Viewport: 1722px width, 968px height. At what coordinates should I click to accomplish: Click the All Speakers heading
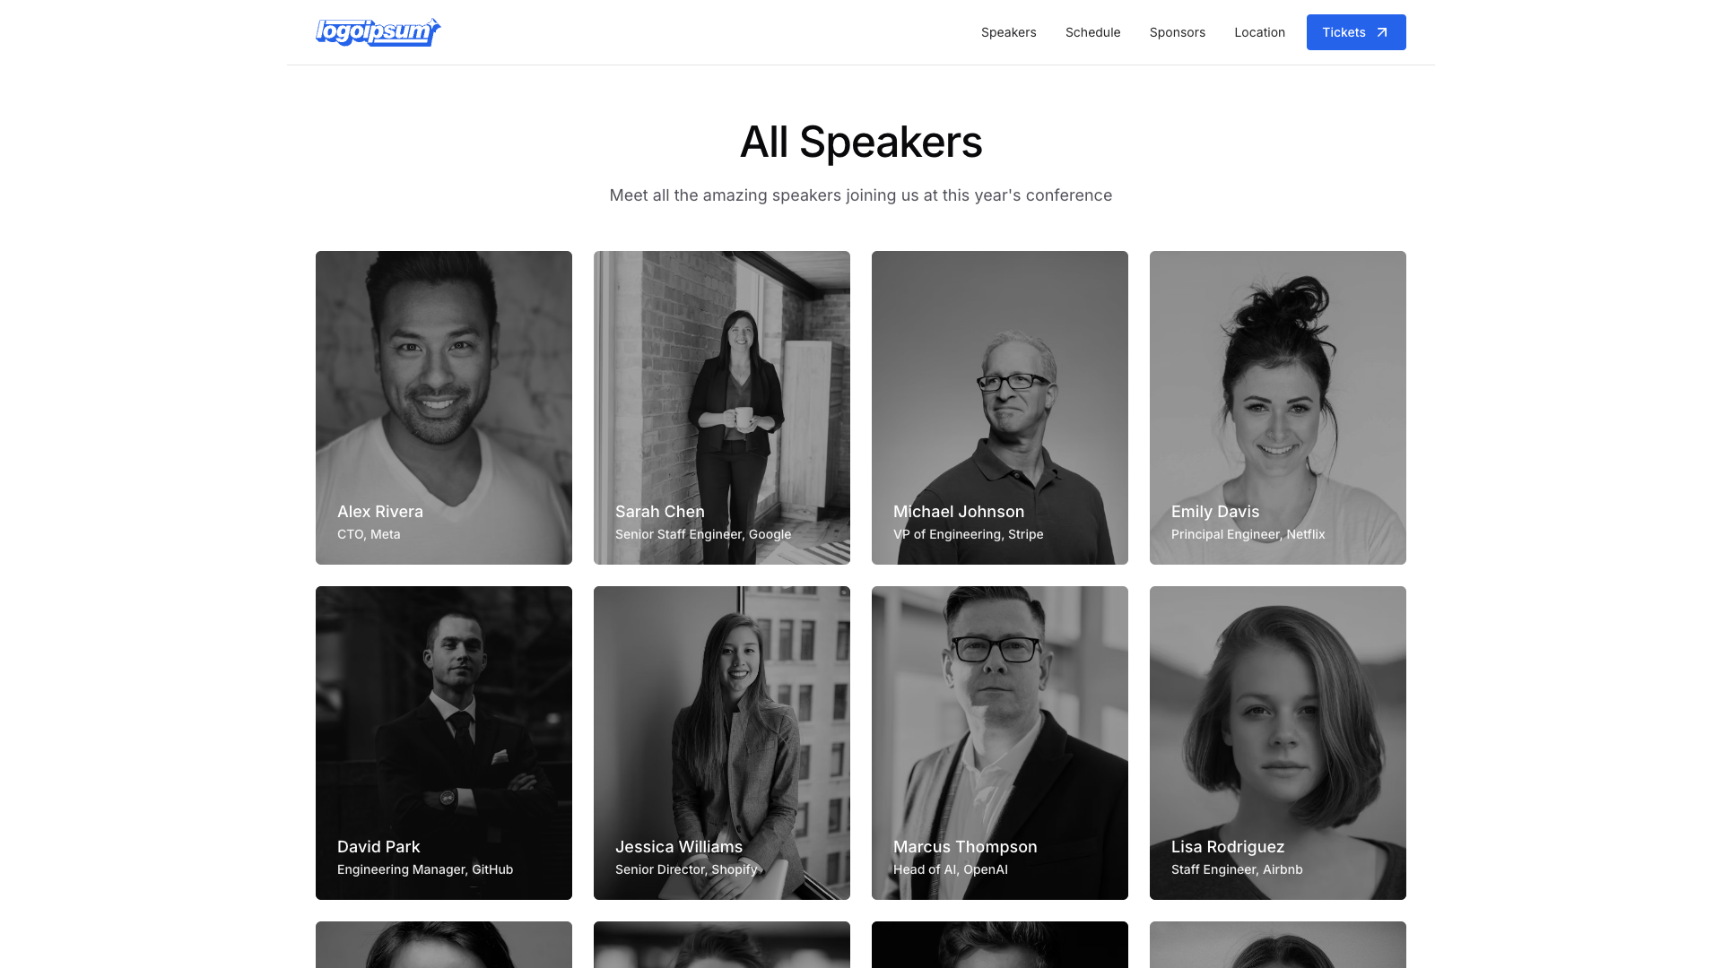point(861,142)
